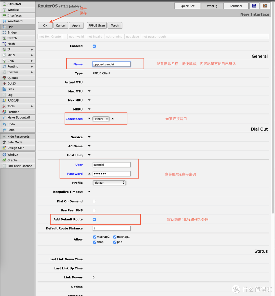The height and width of the screenshot is (296, 275).
Task: Click the End-User License icon
Action: 4,166
